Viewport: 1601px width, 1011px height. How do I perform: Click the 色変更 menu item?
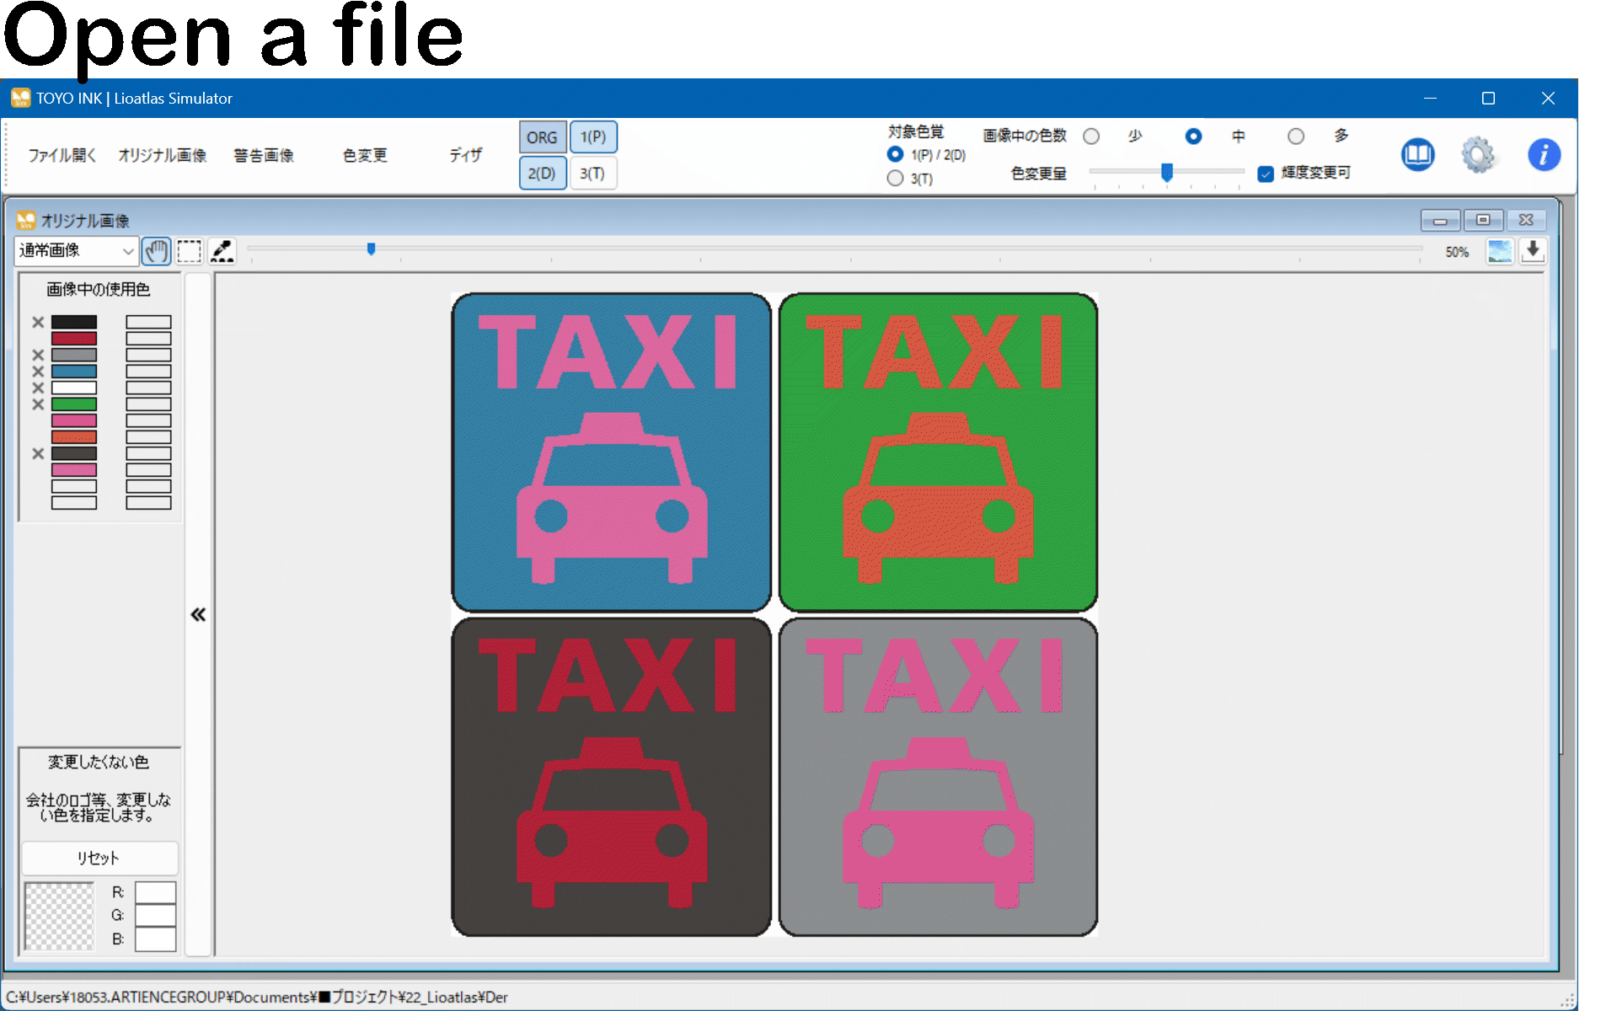click(365, 155)
